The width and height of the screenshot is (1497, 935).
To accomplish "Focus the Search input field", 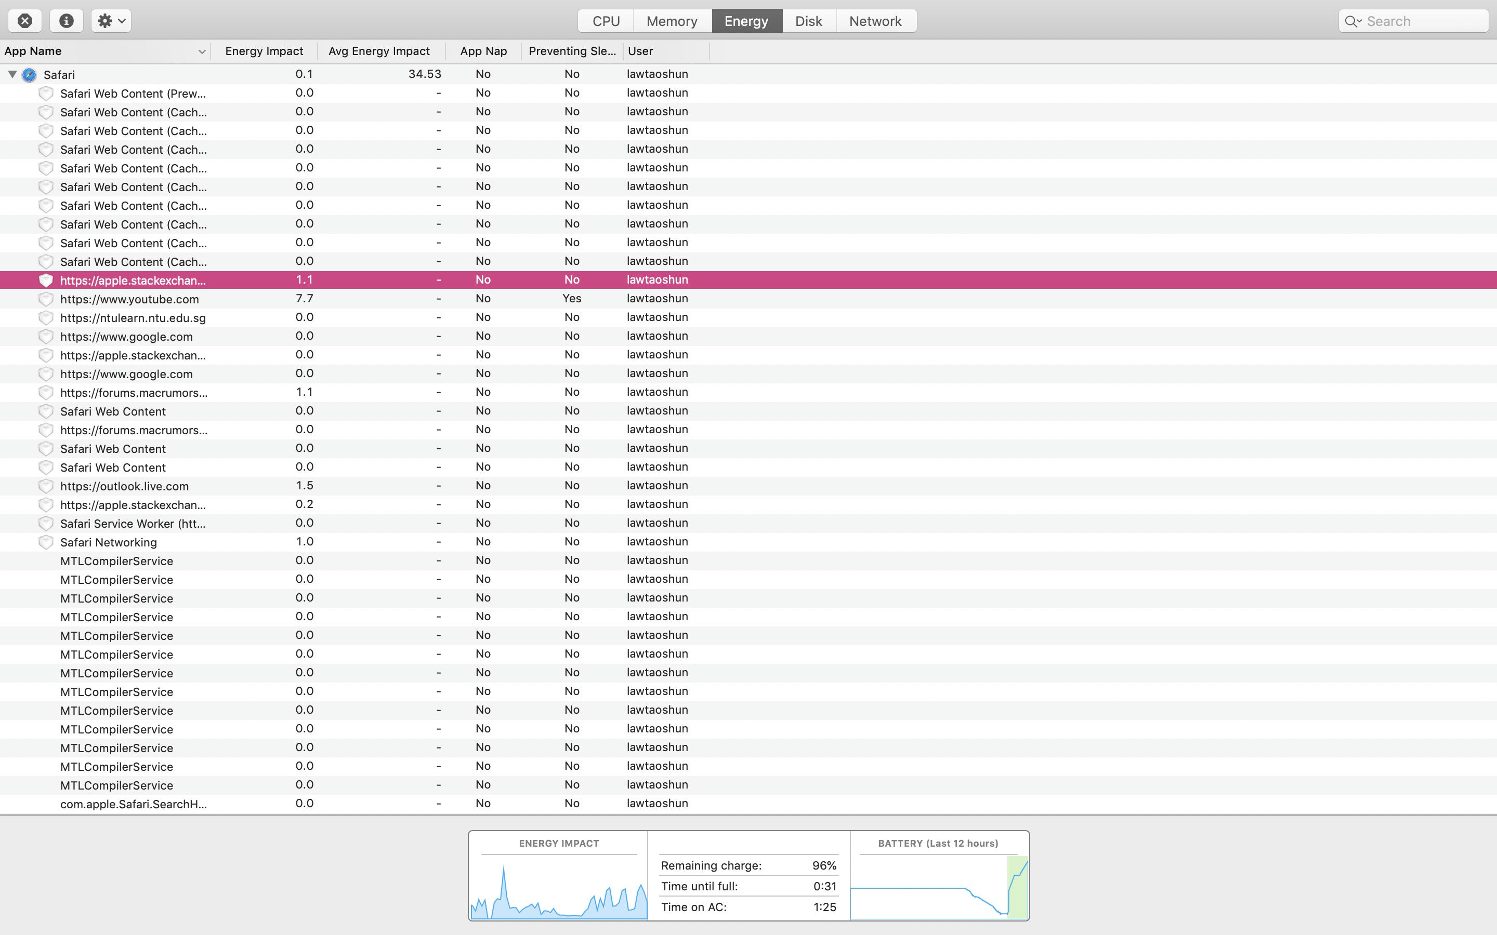I will pos(1413,21).
